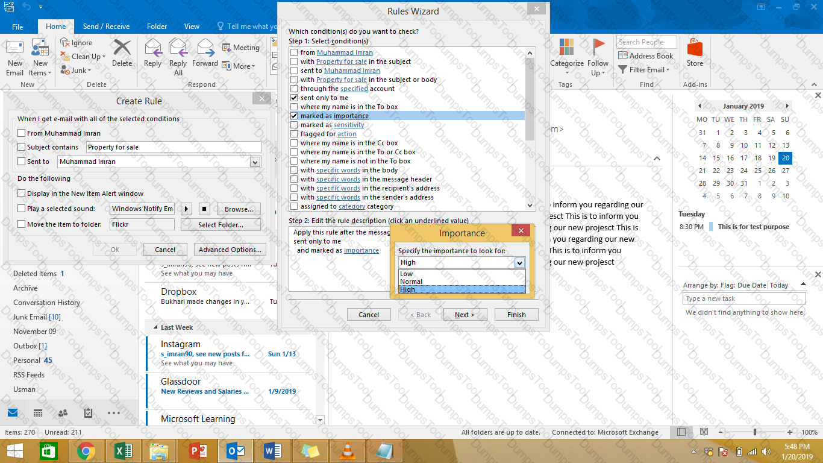Open the Address Book
Viewport: 823px width, 463px height.
coord(645,56)
